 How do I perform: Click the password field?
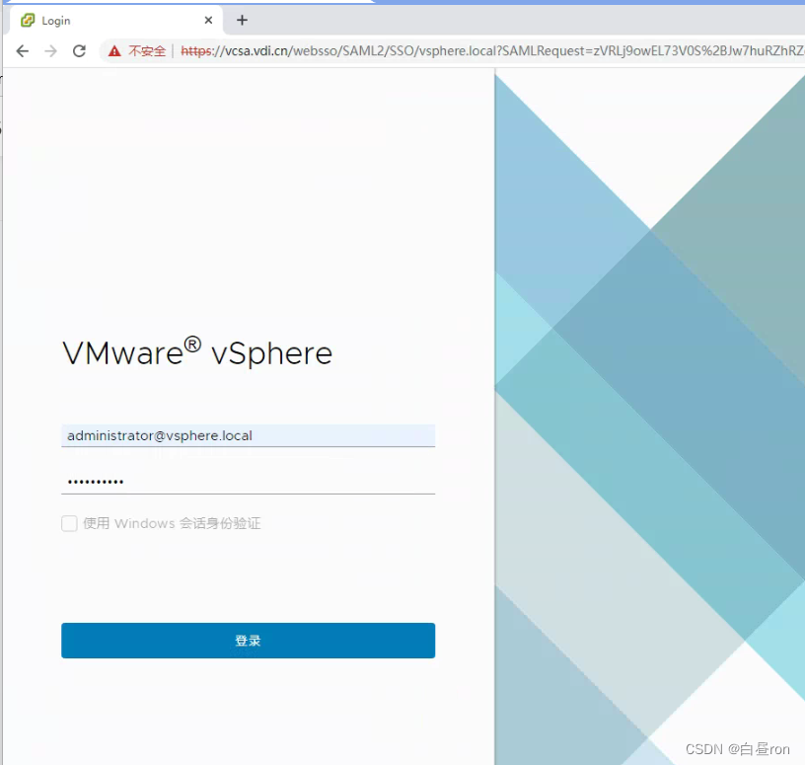(248, 482)
